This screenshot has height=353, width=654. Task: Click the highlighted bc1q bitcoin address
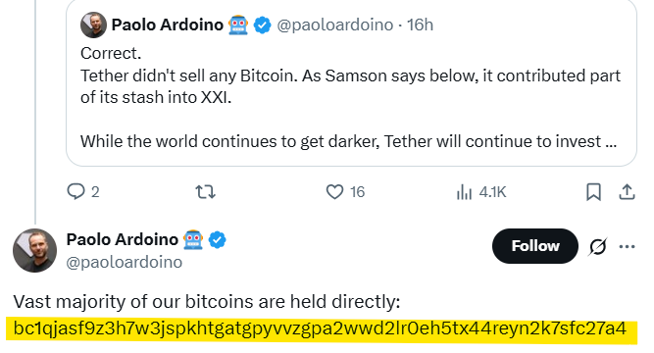coord(320,328)
